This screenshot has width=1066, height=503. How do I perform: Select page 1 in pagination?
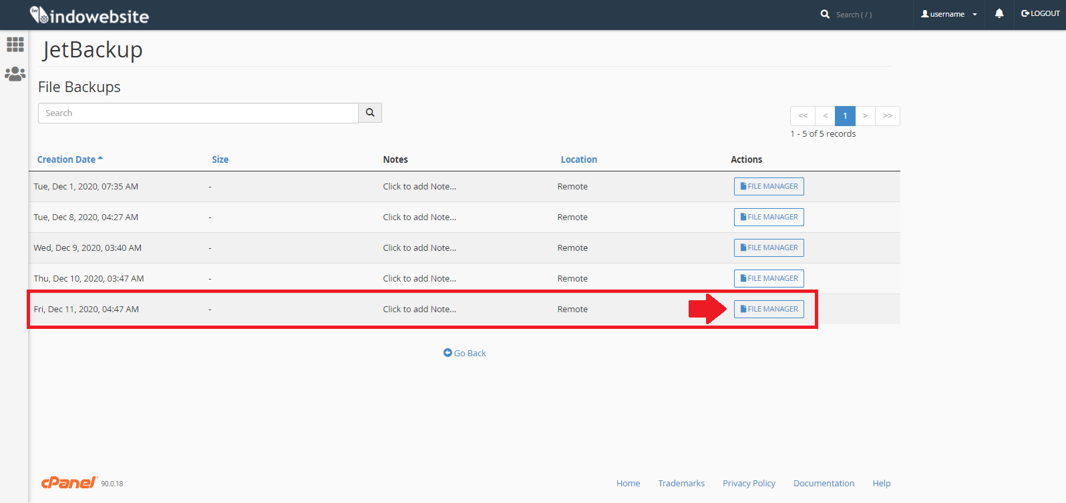[845, 116]
